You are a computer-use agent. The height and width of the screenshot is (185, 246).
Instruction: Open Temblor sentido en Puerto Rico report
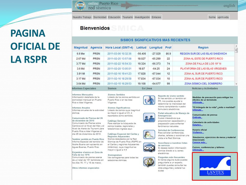click(88, 139)
